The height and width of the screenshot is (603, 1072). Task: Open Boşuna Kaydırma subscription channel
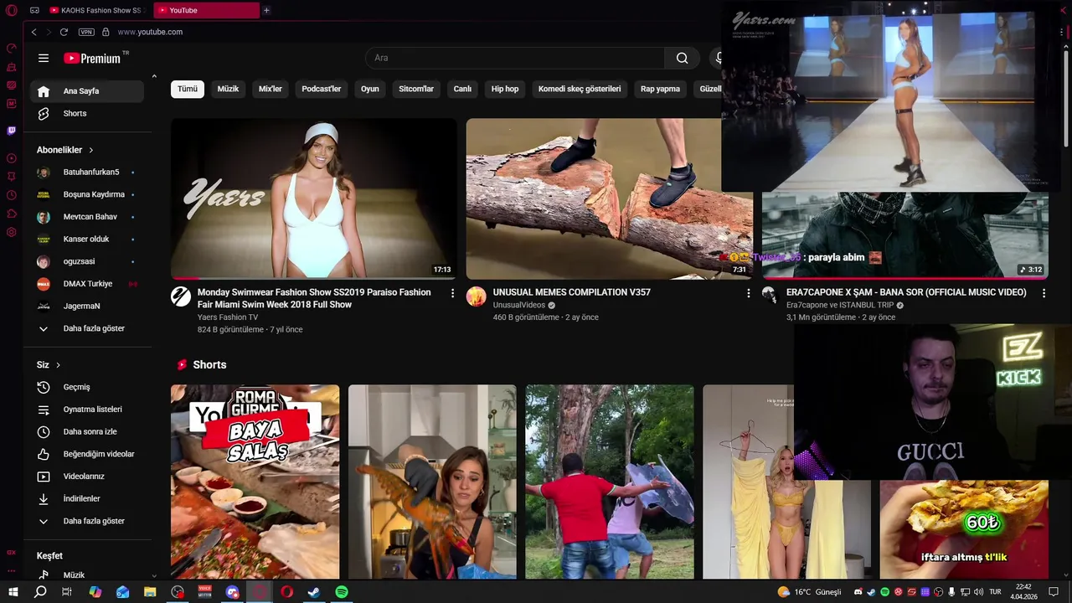(x=87, y=194)
